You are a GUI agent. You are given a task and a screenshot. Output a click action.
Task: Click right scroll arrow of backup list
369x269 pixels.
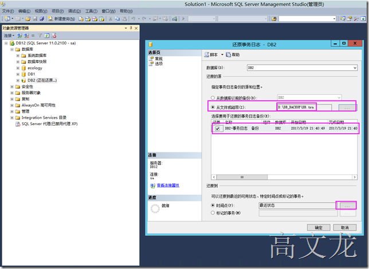pyautogui.click(x=355, y=177)
